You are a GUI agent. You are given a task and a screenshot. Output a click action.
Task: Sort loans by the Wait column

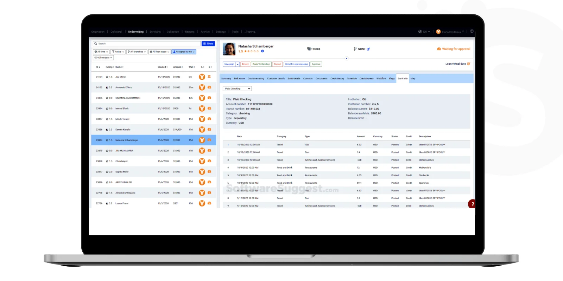click(192, 67)
